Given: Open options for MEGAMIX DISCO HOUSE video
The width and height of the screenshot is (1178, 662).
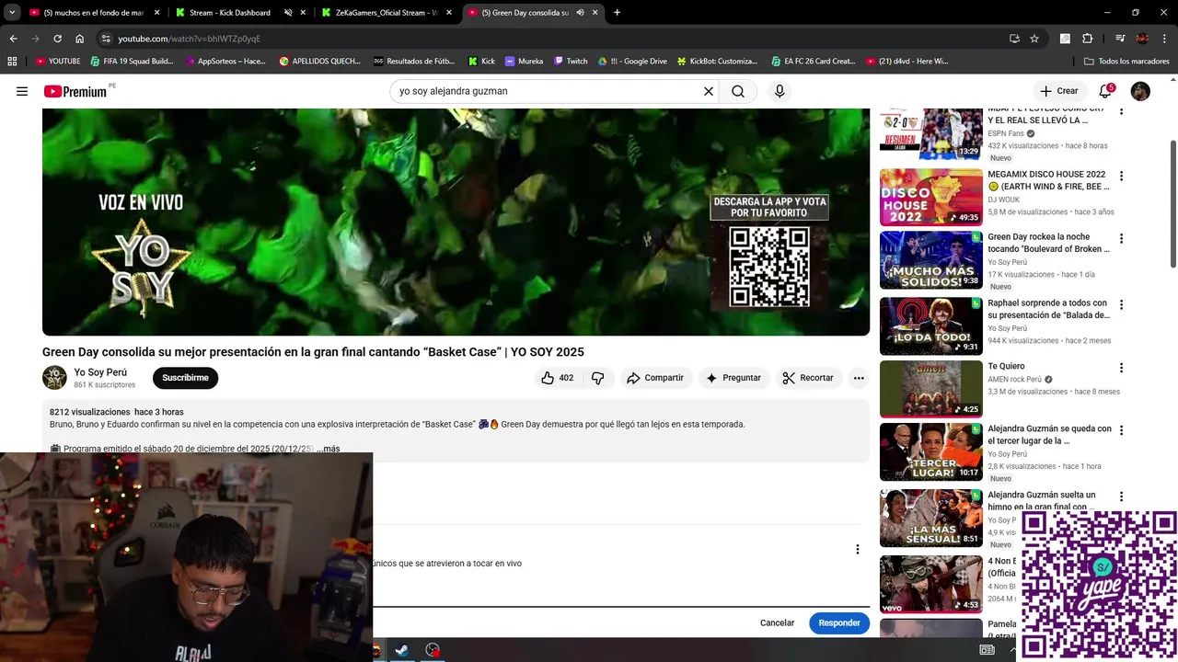Looking at the screenshot, I should pos(1121,176).
